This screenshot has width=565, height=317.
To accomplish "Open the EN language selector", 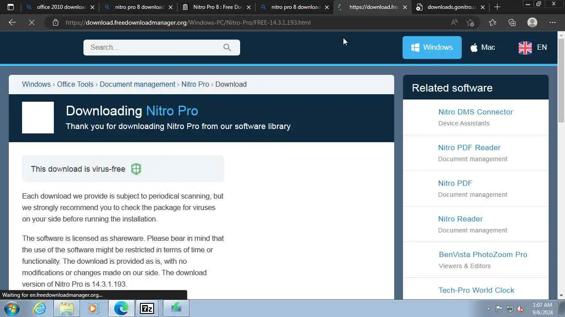I will 532,48.
